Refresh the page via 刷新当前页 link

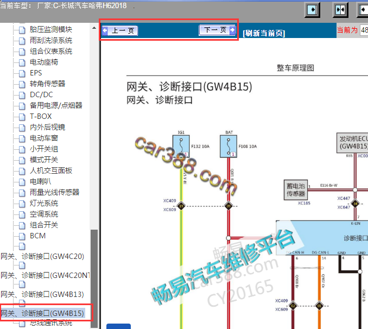264,33
